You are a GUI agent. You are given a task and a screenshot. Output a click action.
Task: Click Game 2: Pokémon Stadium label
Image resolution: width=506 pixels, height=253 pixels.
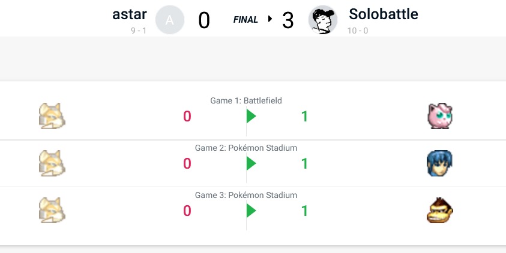click(x=246, y=148)
